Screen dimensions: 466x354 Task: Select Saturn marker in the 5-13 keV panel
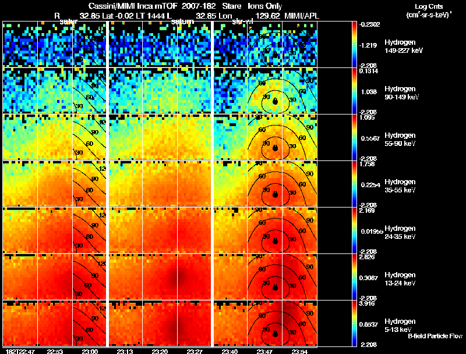[x=275, y=334]
